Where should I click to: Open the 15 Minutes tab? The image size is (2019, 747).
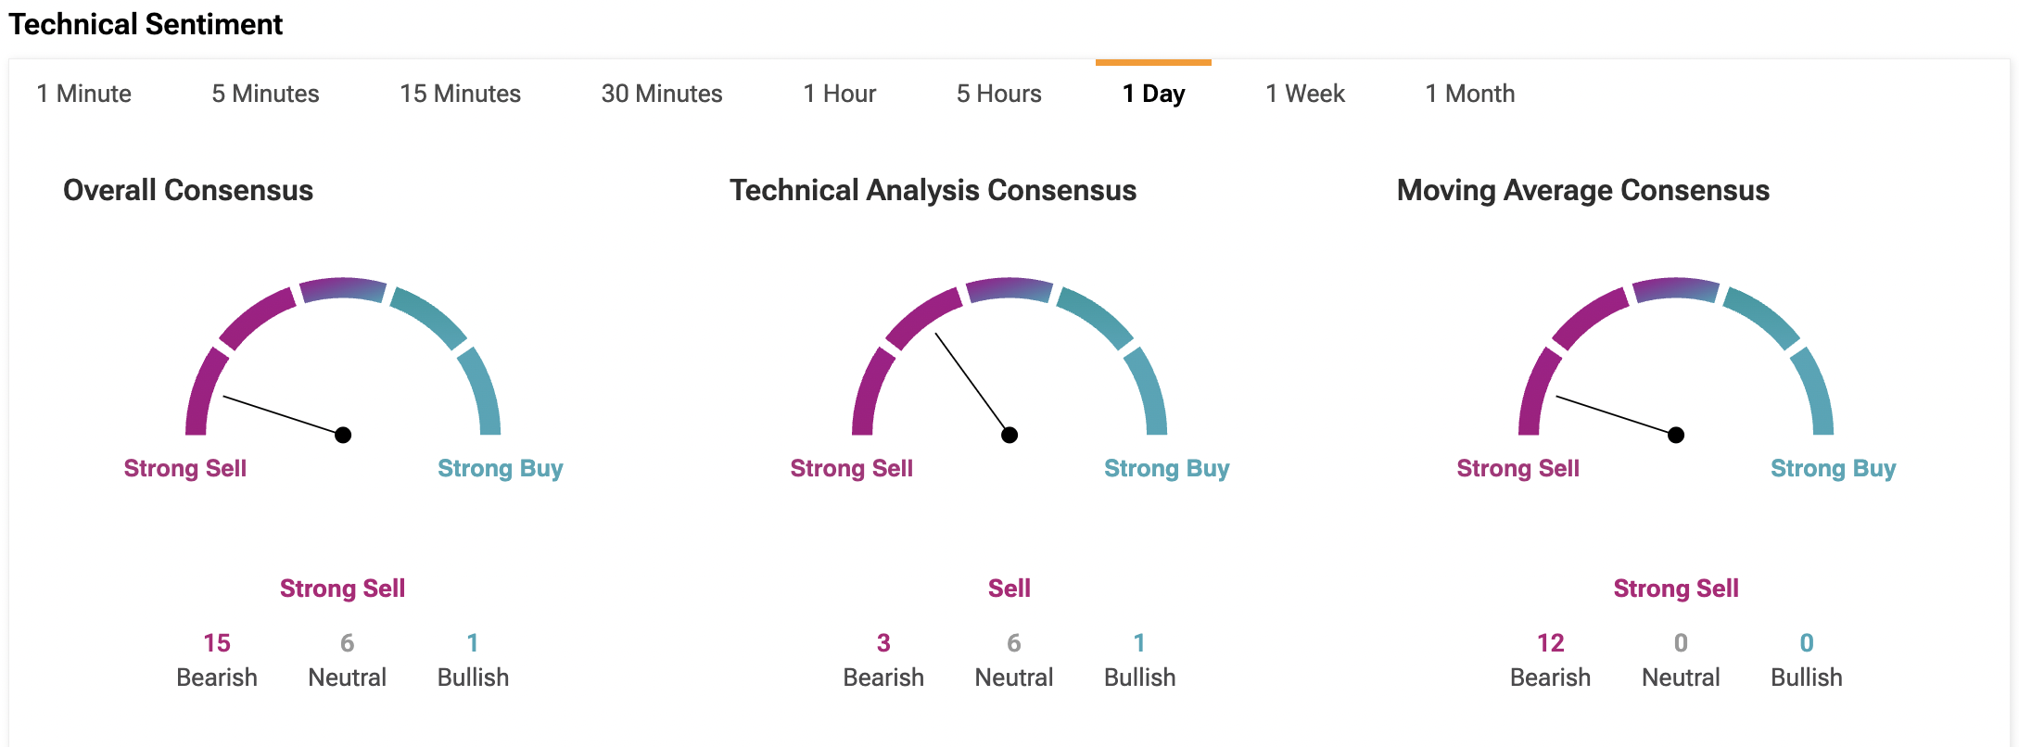tap(460, 94)
